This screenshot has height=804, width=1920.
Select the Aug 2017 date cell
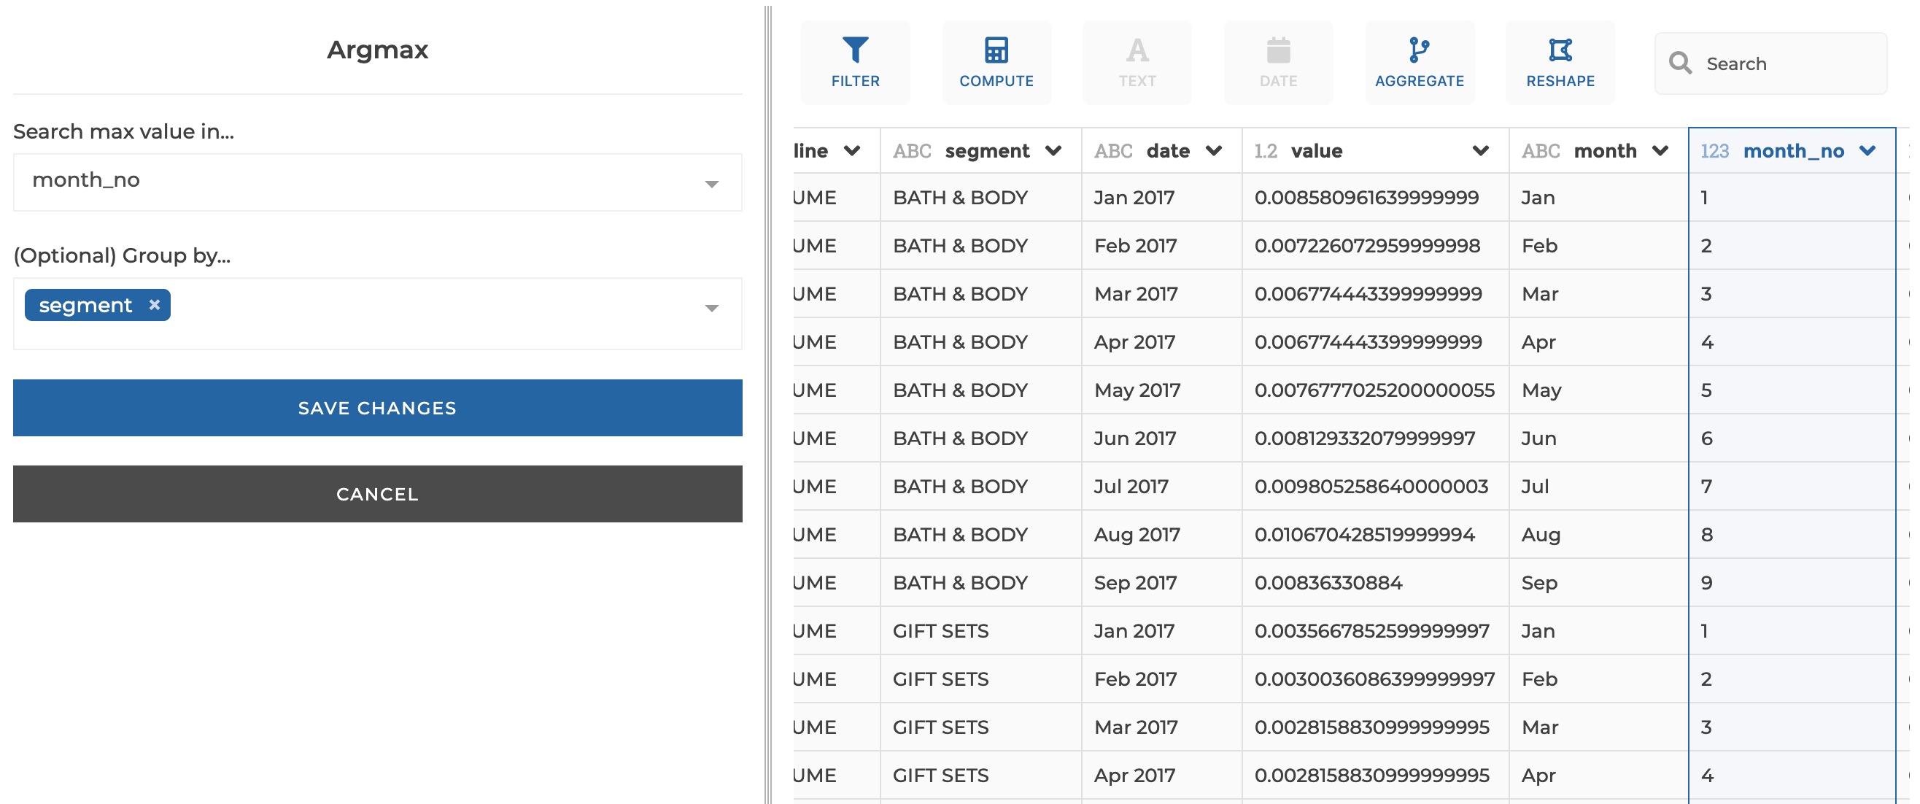click(1137, 534)
